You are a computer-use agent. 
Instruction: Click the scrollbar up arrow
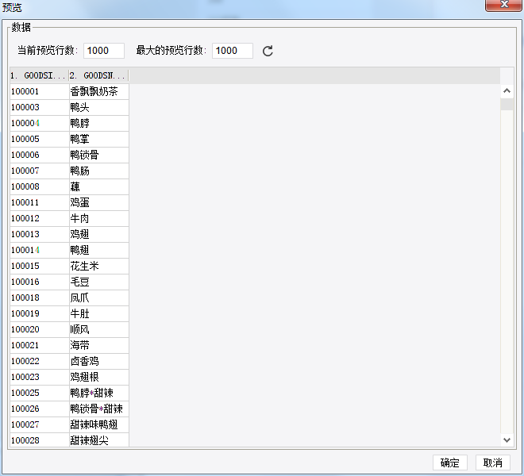click(x=507, y=91)
